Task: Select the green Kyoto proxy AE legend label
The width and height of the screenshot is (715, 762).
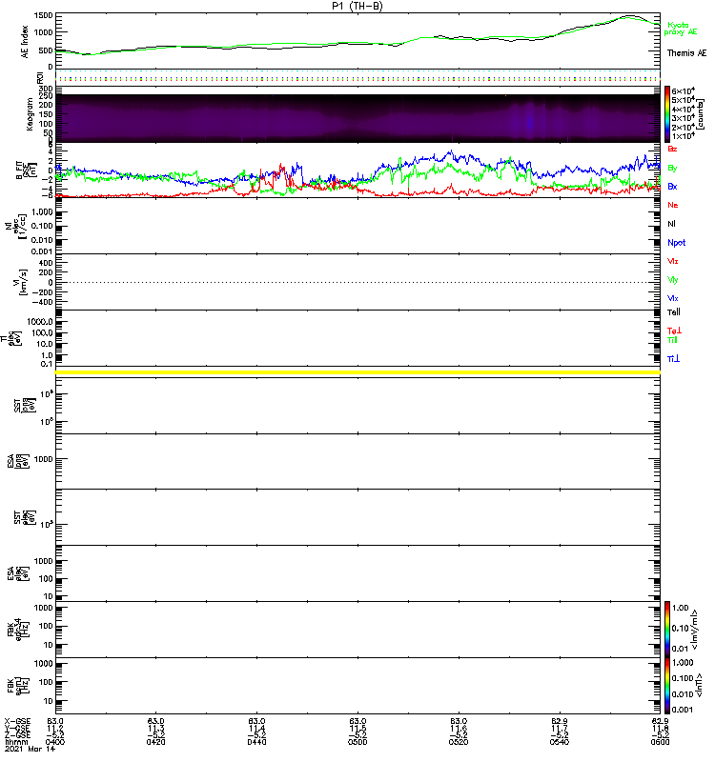Action: tap(680, 29)
